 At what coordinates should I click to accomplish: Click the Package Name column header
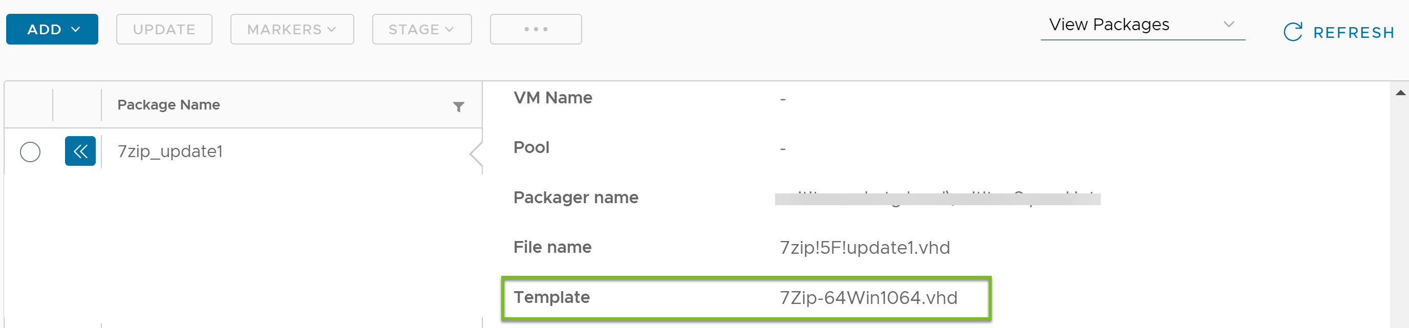coord(168,104)
